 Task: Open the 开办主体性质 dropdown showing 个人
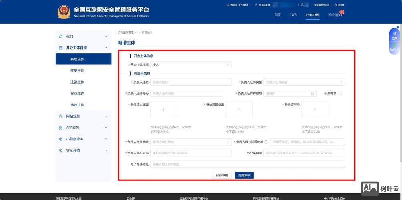pos(191,65)
